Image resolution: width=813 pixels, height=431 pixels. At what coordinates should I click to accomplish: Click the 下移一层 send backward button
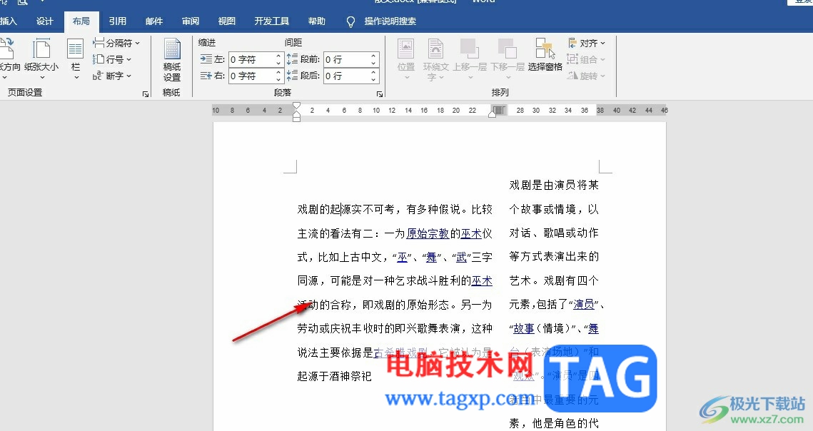click(507, 59)
